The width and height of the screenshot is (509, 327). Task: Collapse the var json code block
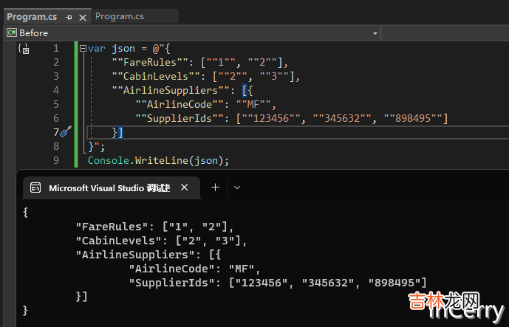[x=82, y=48]
